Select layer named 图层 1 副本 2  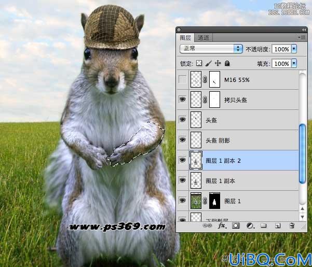(223, 161)
